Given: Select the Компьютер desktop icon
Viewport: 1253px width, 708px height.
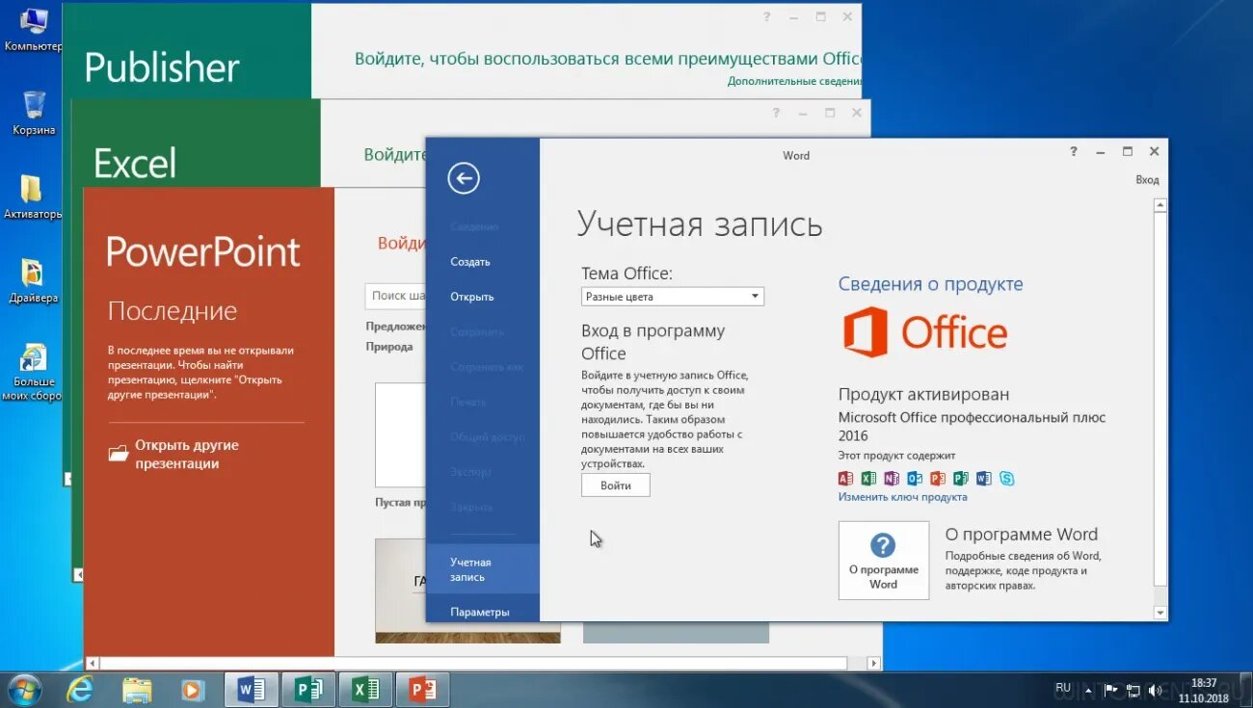Looking at the screenshot, I should (x=33, y=29).
